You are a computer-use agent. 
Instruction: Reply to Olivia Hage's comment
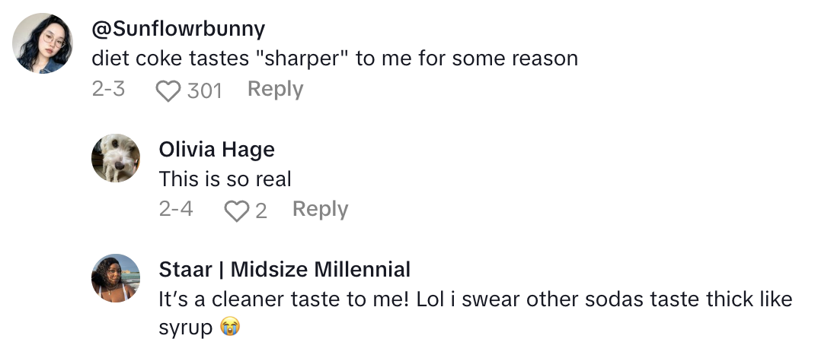pyautogui.click(x=320, y=209)
